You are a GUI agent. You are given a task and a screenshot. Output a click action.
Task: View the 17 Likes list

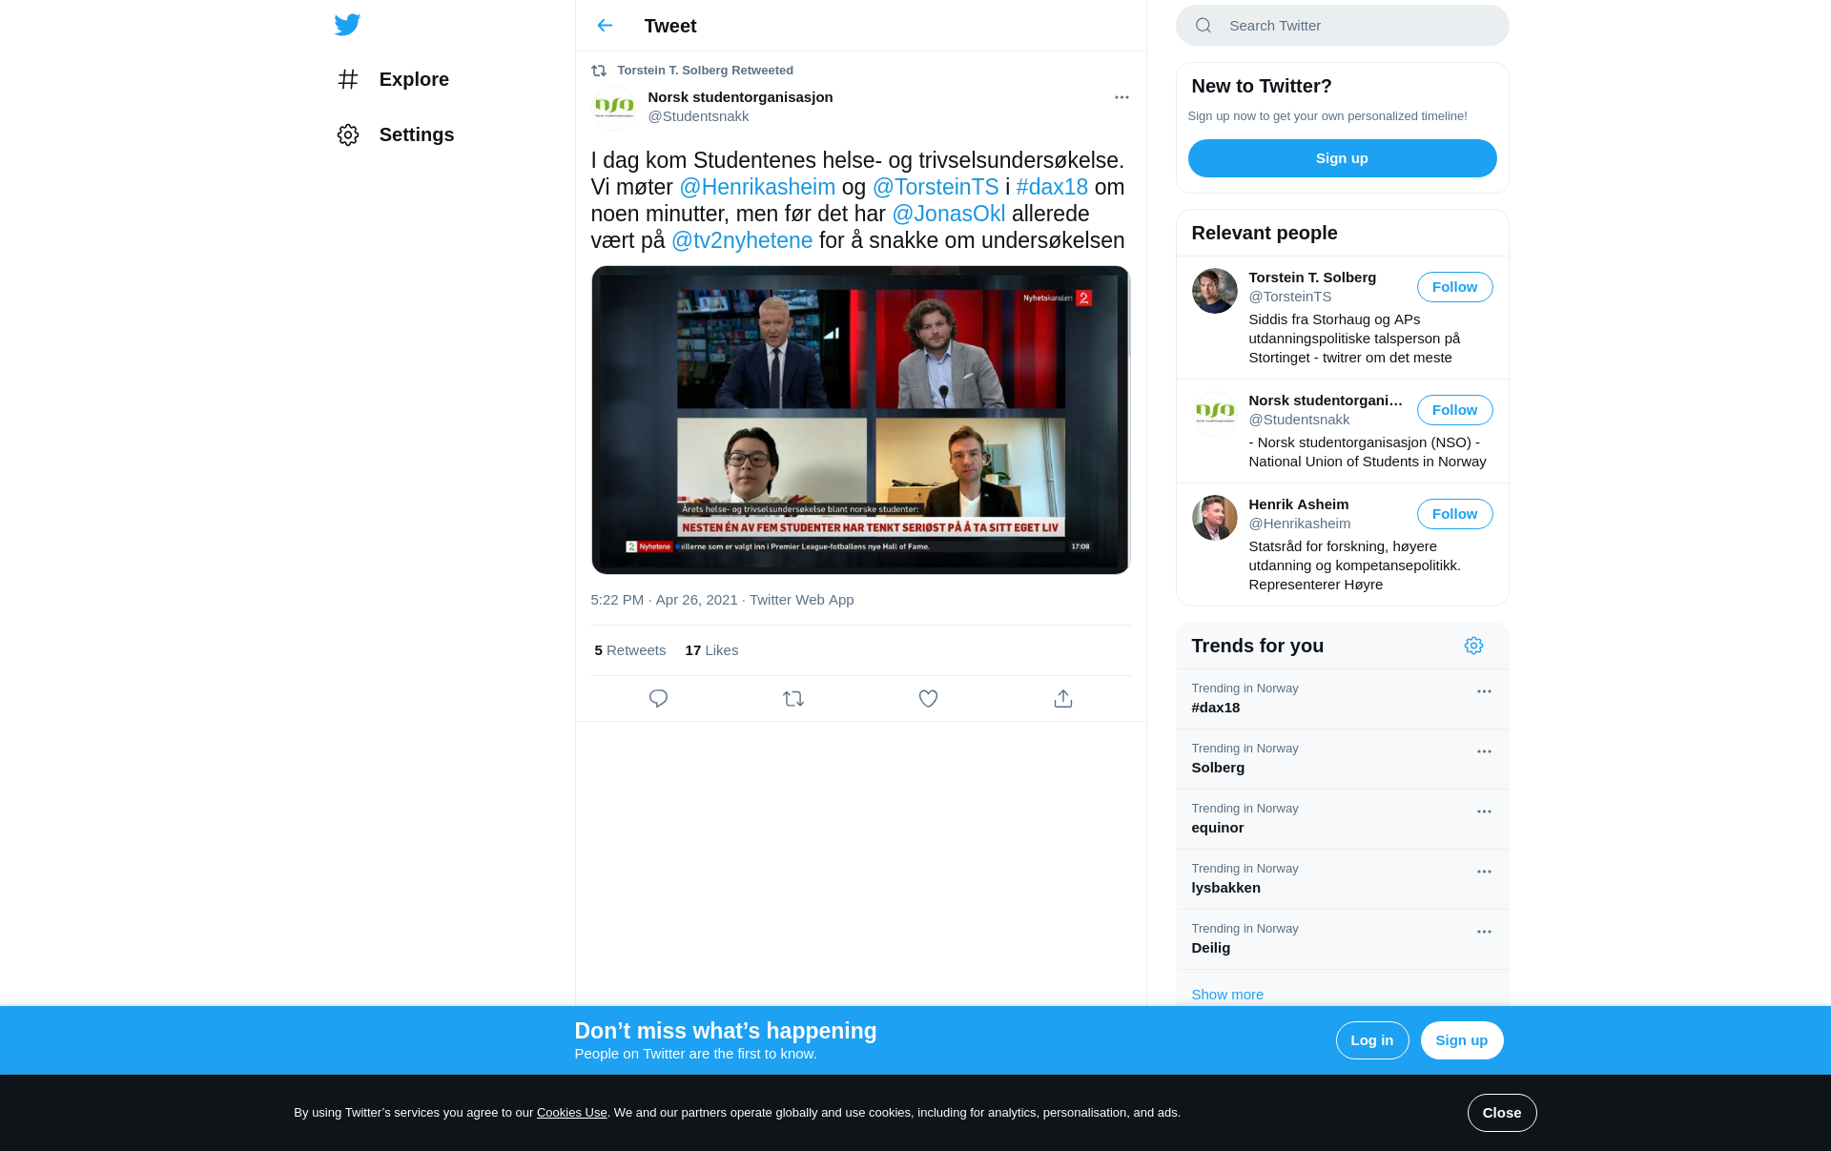coord(711,650)
